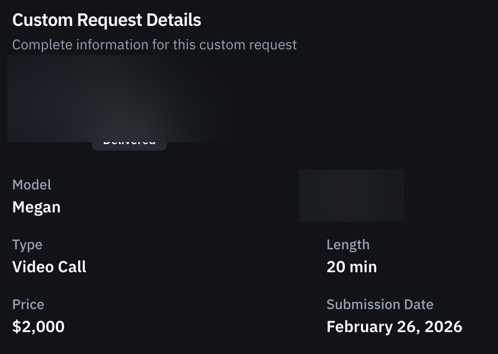
Task: Click the right-side preview panel border
Action: pos(404,195)
